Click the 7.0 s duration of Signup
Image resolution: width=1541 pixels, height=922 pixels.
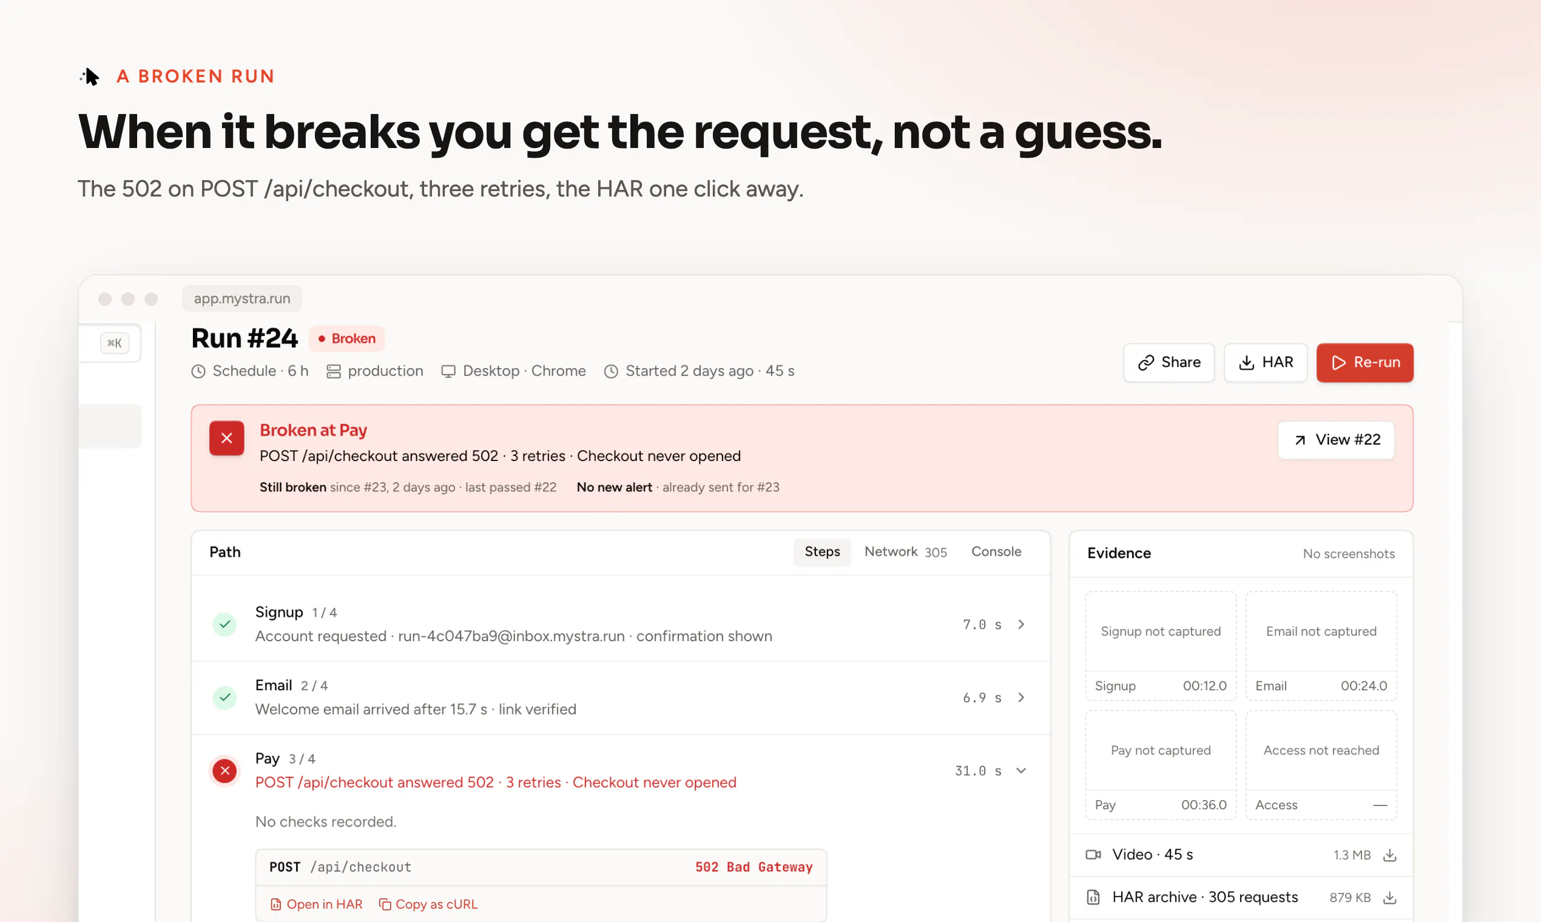[x=982, y=624]
